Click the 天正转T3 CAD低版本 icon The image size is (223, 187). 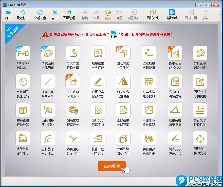73,81
